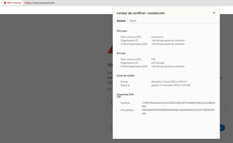Click the R10 issuer common name
The height and width of the screenshot is (143, 233).
(x=154, y=59)
